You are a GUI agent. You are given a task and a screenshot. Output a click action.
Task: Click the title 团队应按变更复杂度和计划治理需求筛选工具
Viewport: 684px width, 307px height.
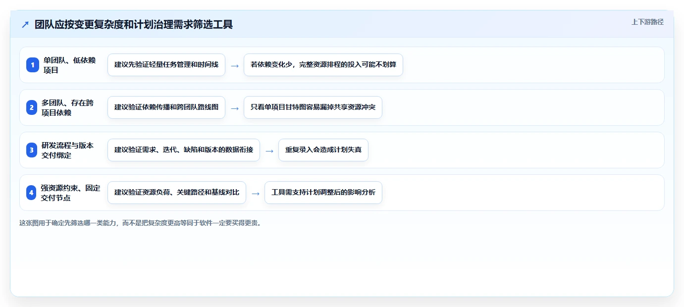pos(134,24)
